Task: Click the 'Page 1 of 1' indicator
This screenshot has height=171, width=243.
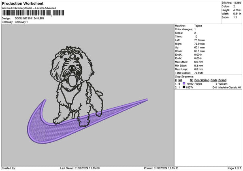Action: [234, 168]
